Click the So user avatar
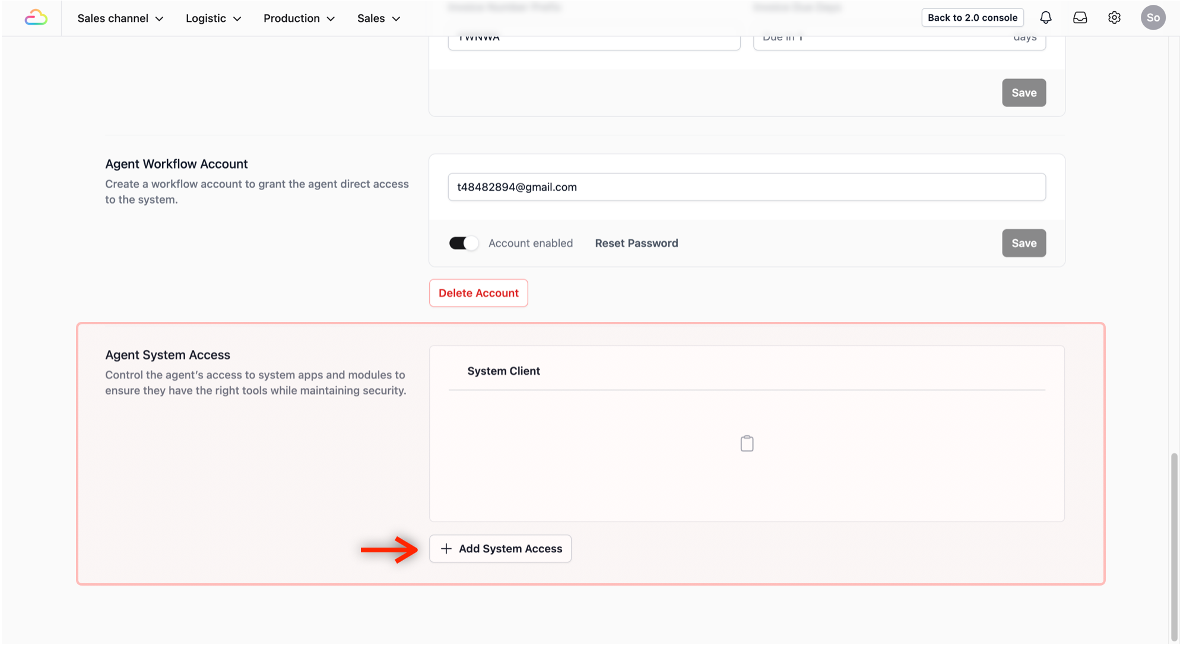The image size is (1180, 645). (x=1153, y=18)
